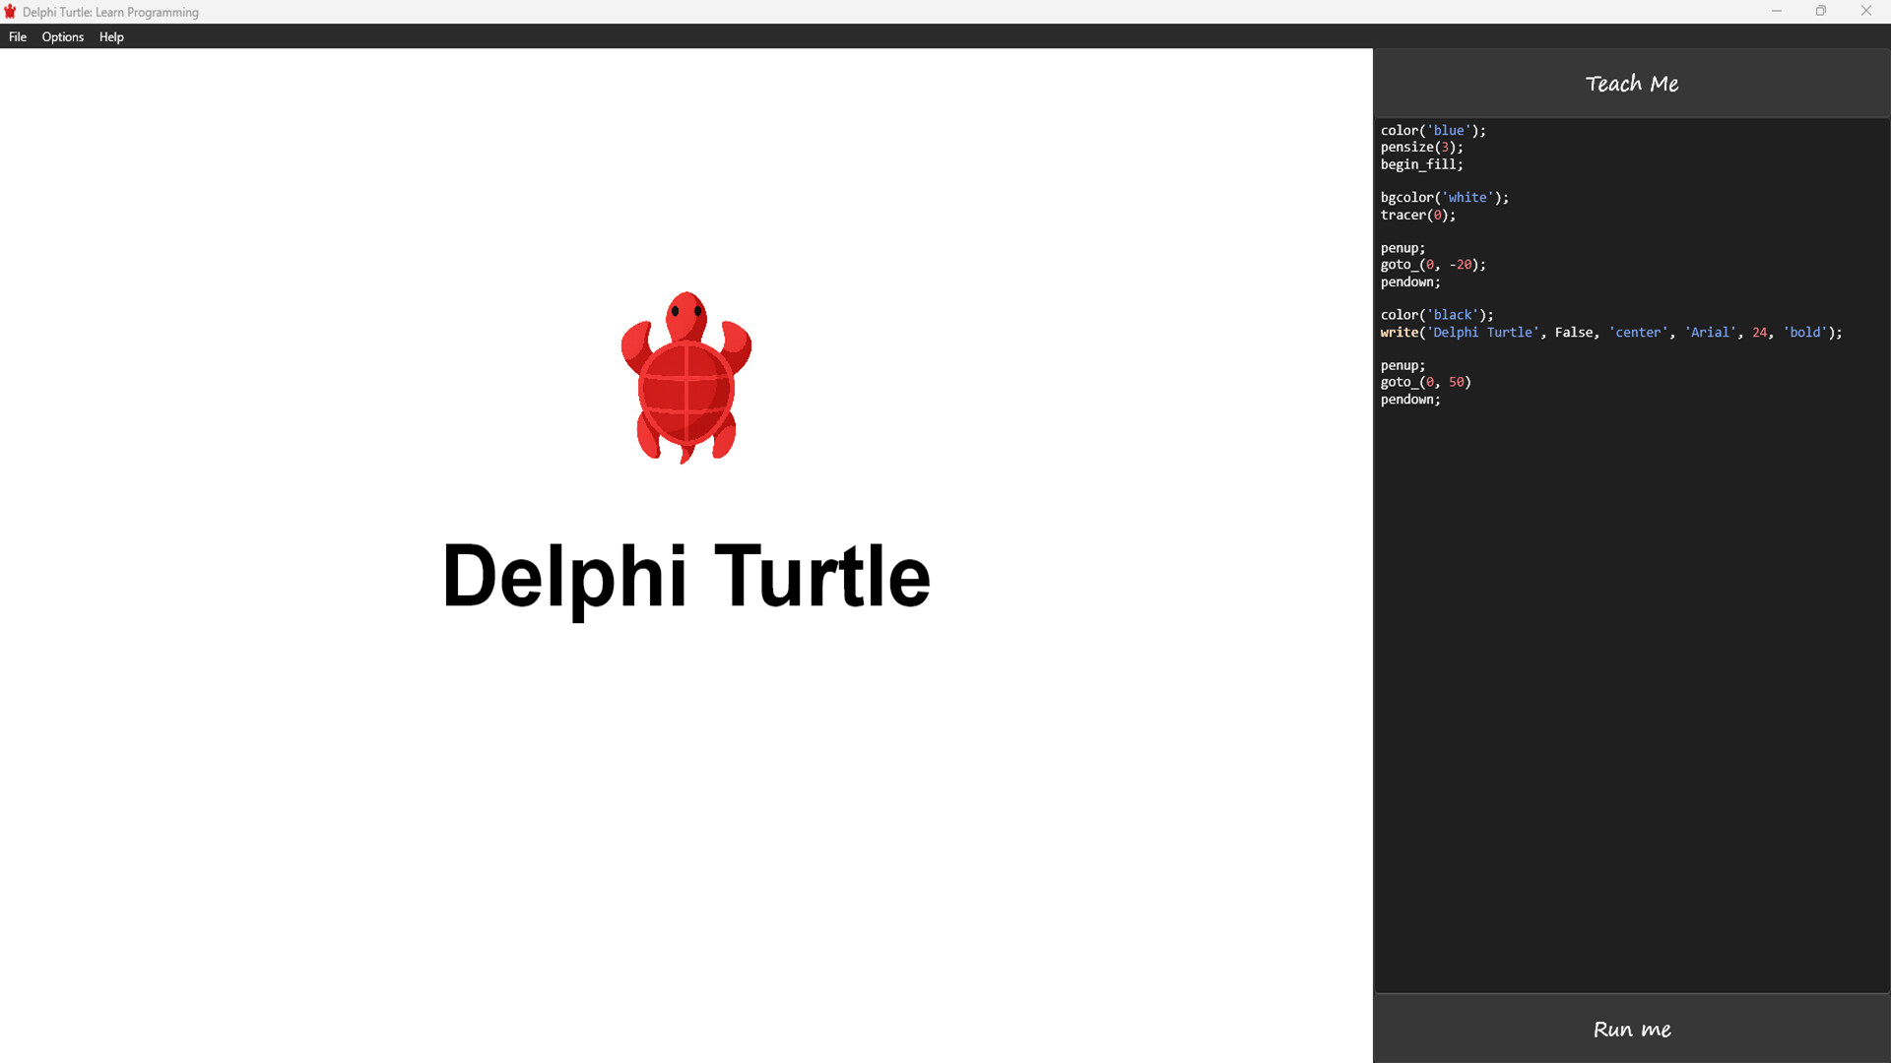The height and width of the screenshot is (1063, 1891).
Task: Open the Help menu
Action: point(111,36)
